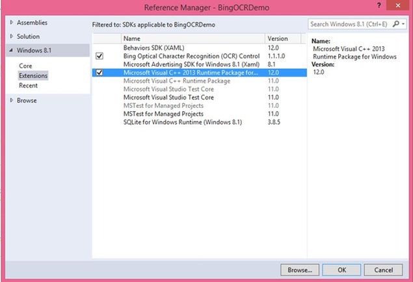Select black MSTest for Managed Projects row

(x=200, y=114)
